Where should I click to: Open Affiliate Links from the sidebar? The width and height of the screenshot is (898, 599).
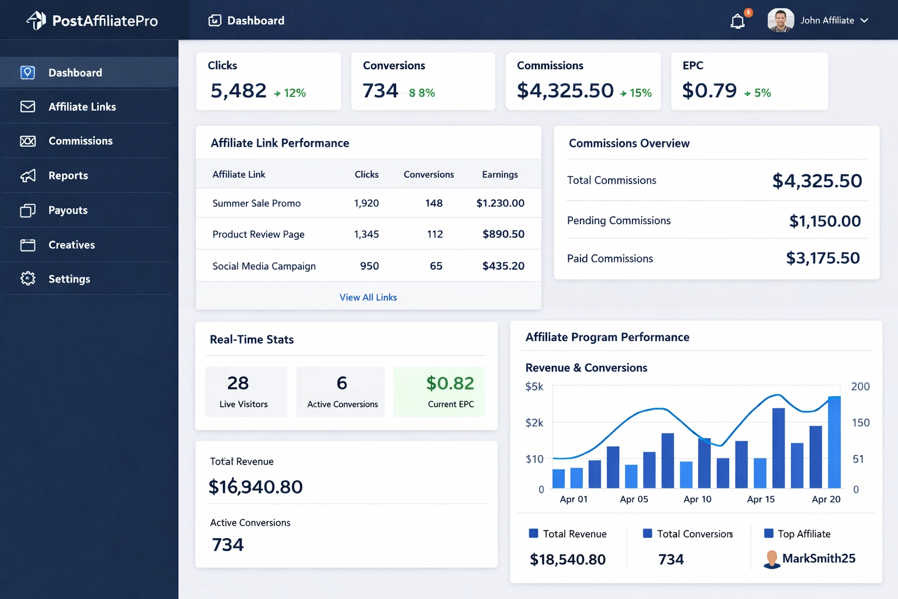click(x=27, y=106)
